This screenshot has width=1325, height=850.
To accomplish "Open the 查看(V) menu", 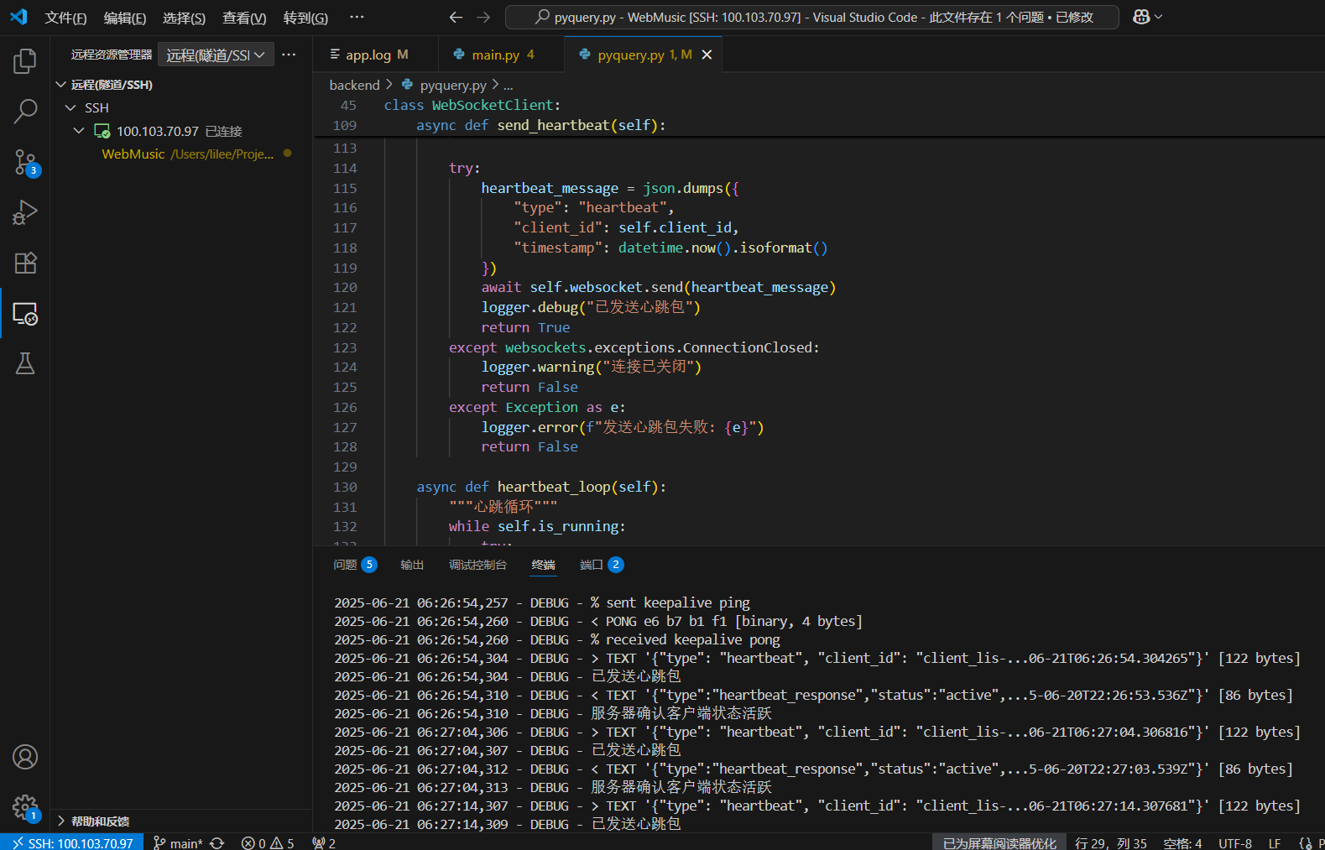I will click(244, 18).
